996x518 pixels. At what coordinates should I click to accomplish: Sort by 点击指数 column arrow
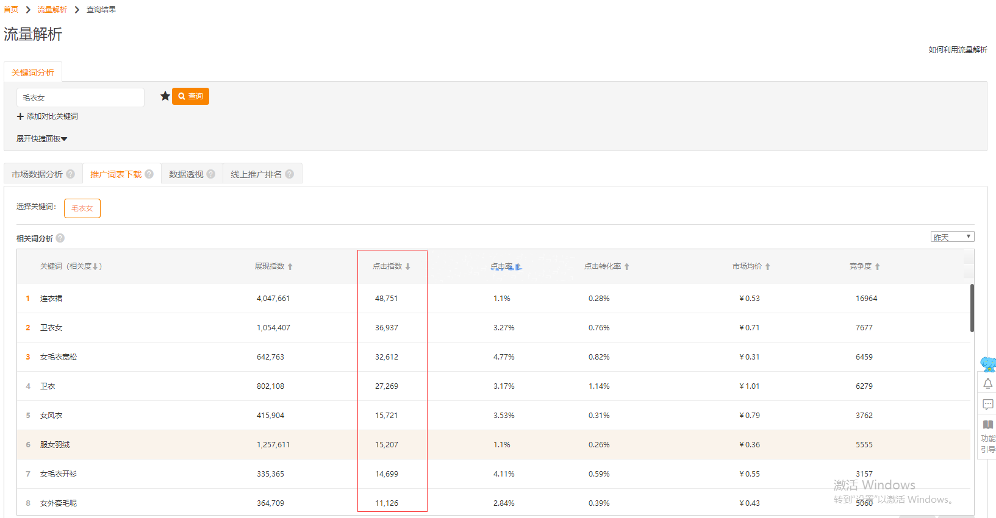coord(408,266)
